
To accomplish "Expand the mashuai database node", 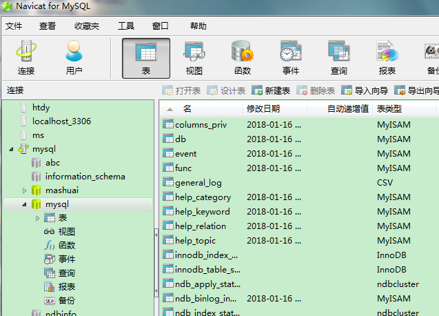I will tap(24, 190).
